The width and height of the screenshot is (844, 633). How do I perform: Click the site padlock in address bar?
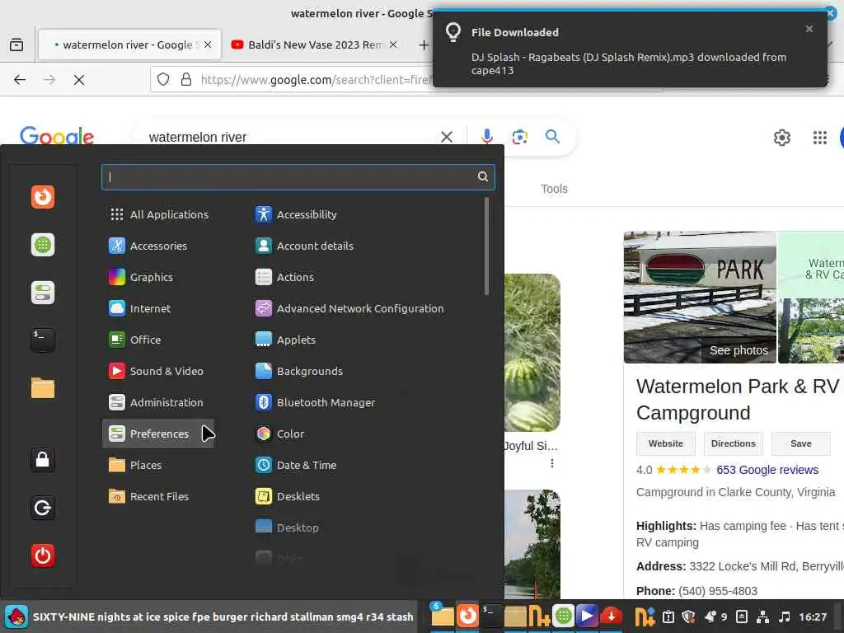[186, 80]
